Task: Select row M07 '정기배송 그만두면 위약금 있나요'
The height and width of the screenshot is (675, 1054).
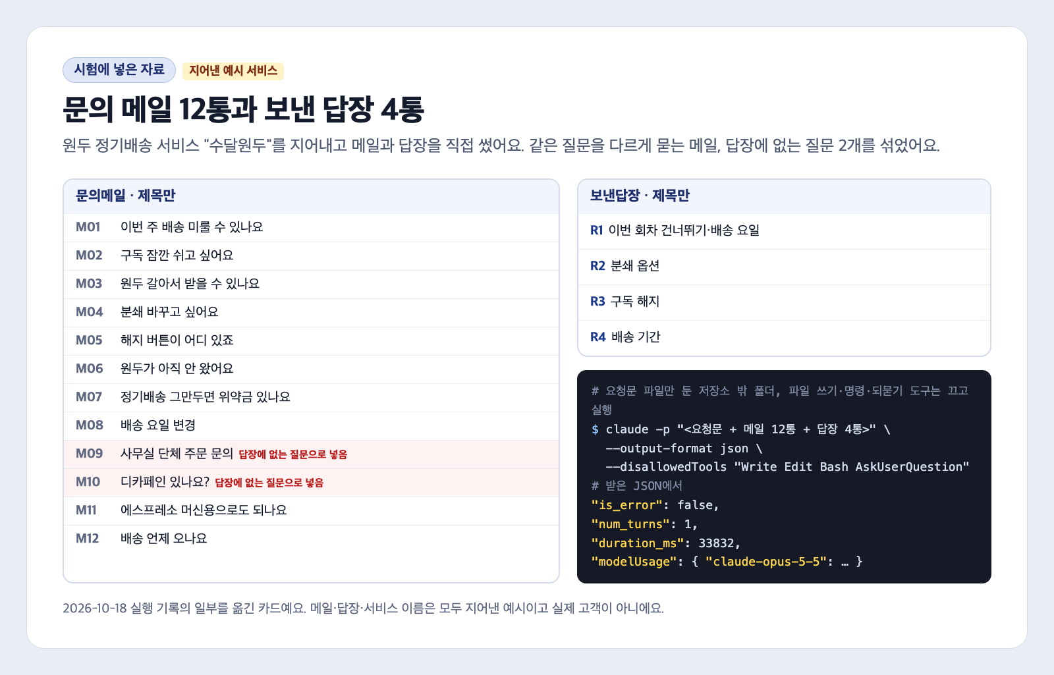Action: [x=311, y=397]
